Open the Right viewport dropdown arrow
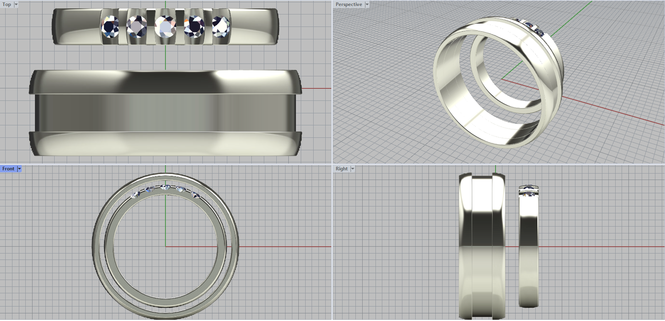The image size is (665, 321). [353, 169]
